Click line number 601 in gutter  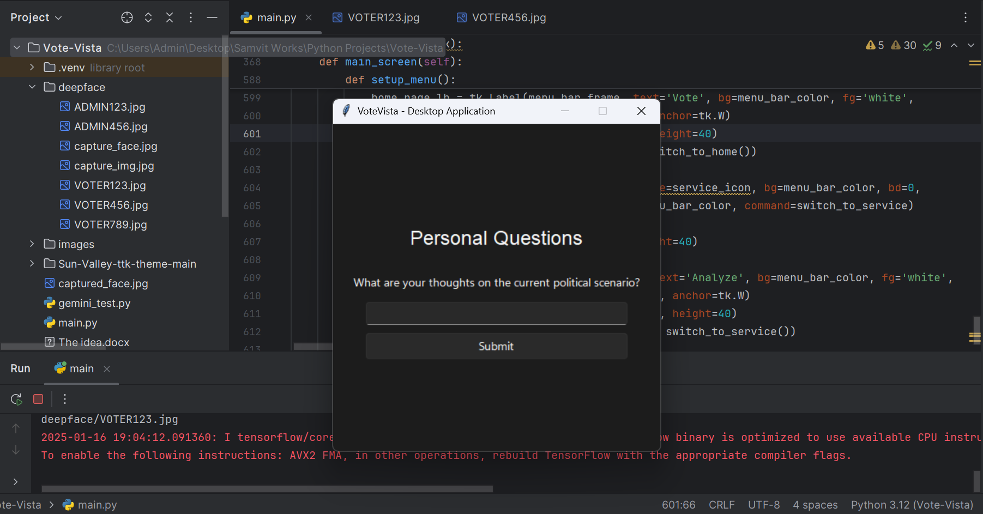tap(252, 134)
